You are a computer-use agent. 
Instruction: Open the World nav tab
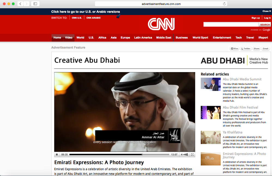80,38
